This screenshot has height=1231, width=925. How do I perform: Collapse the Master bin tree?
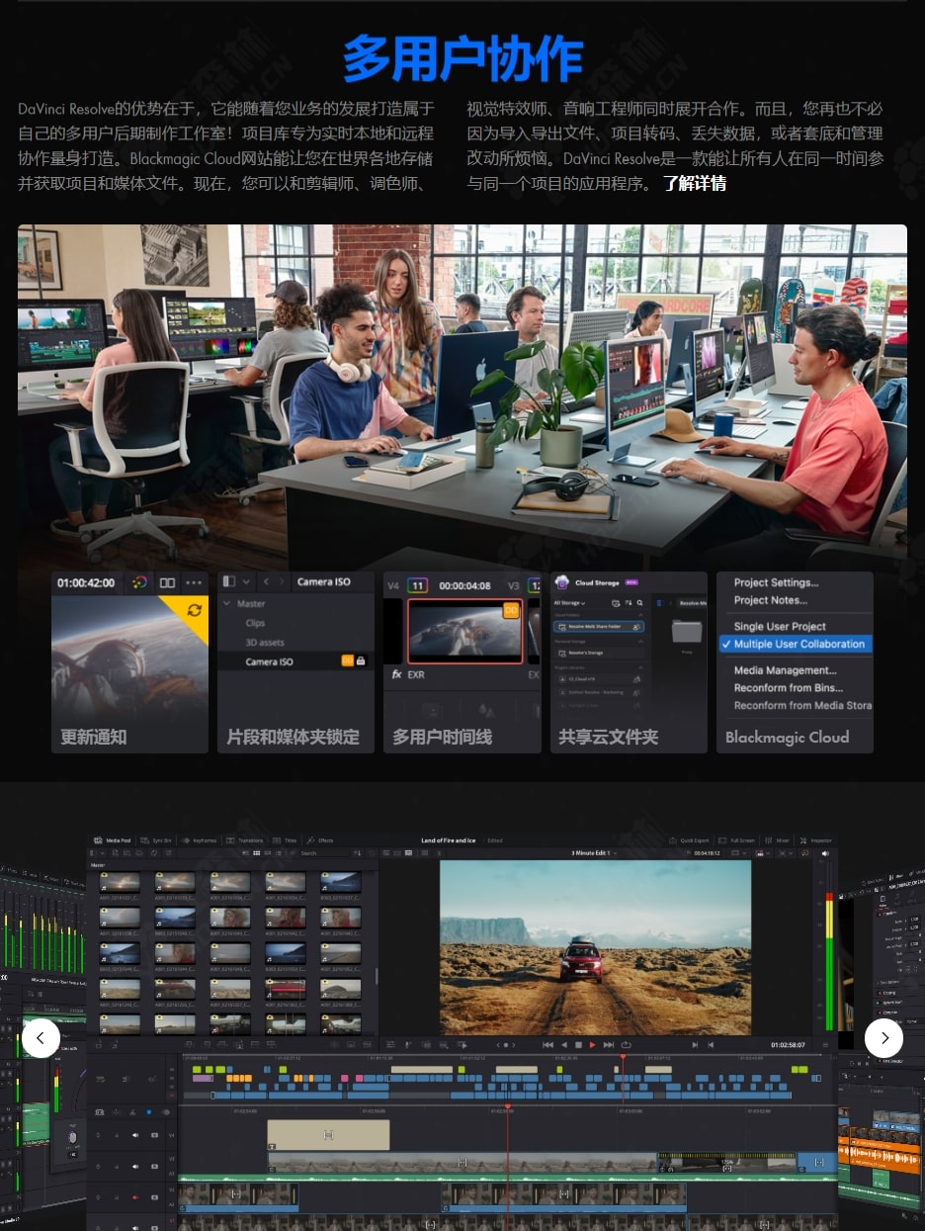227,603
